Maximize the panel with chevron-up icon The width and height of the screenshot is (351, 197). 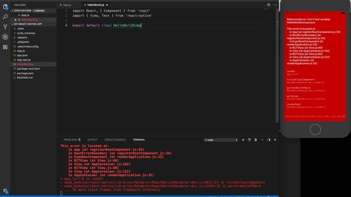coord(262,140)
